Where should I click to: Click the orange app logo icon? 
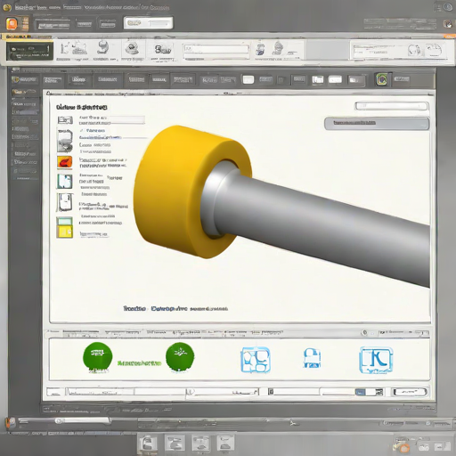12,23
